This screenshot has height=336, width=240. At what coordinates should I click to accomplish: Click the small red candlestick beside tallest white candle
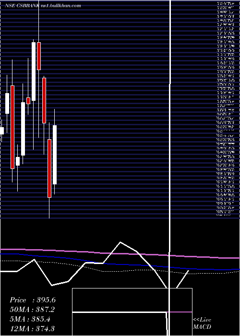tap(28, 101)
